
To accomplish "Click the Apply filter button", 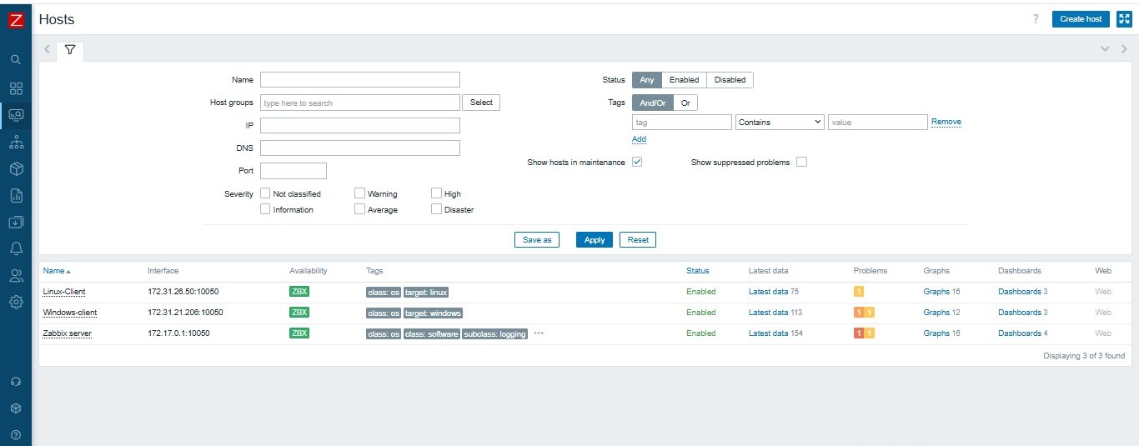I will click(595, 239).
